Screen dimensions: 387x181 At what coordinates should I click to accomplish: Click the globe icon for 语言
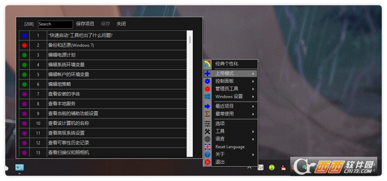(208, 139)
